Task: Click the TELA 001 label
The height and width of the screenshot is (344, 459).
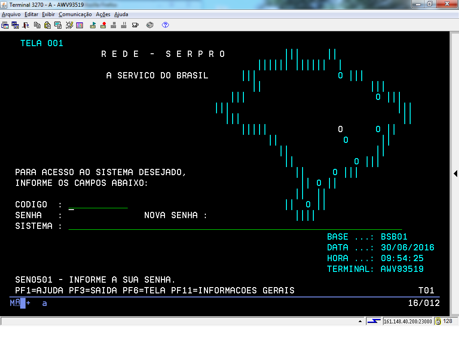Action: pyautogui.click(x=42, y=43)
